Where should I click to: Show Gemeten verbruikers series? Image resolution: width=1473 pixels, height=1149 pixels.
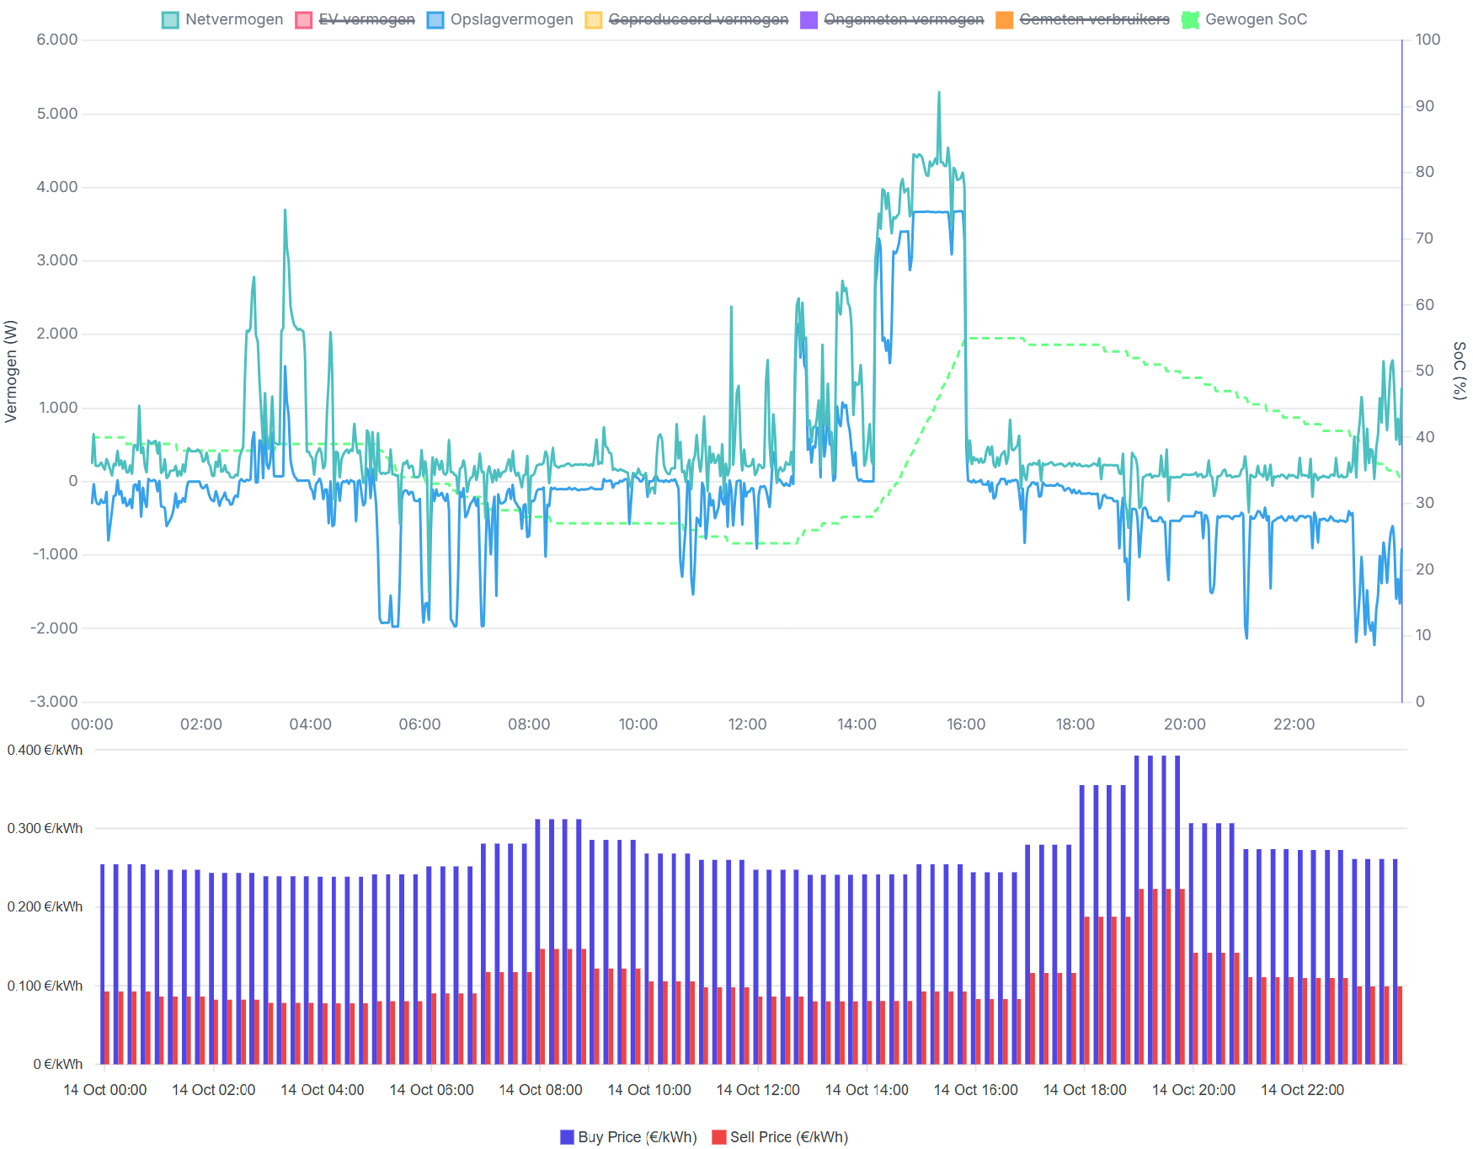[x=1082, y=19]
